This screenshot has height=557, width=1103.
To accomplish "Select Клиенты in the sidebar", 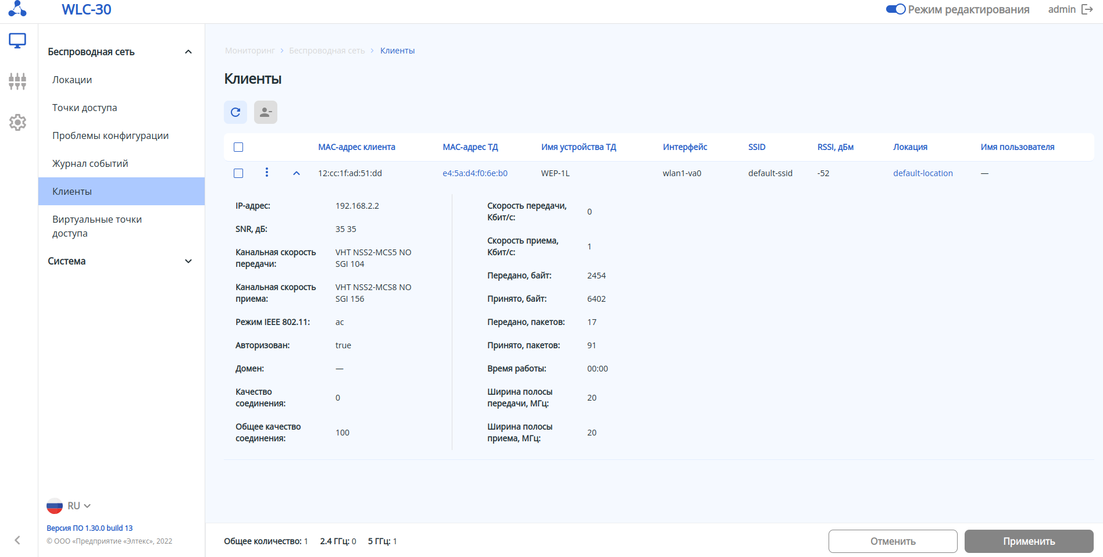I will [x=122, y=191].
